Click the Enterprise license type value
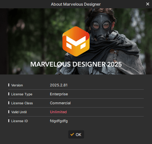This screenshot has height=144, width=152. tap(59, 94)
